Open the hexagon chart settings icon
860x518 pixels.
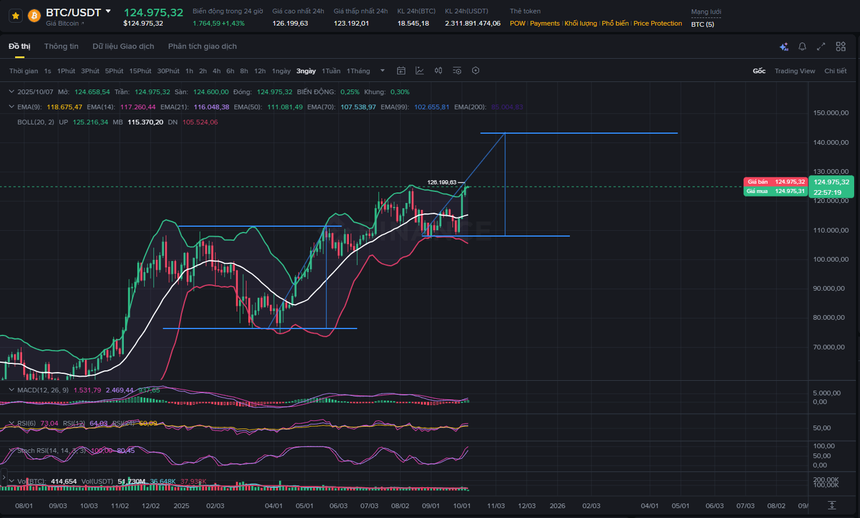(x=476, y=71)
